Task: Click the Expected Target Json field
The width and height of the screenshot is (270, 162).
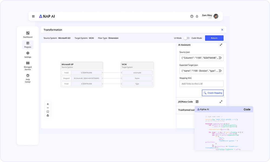Action: pos(201,71)
